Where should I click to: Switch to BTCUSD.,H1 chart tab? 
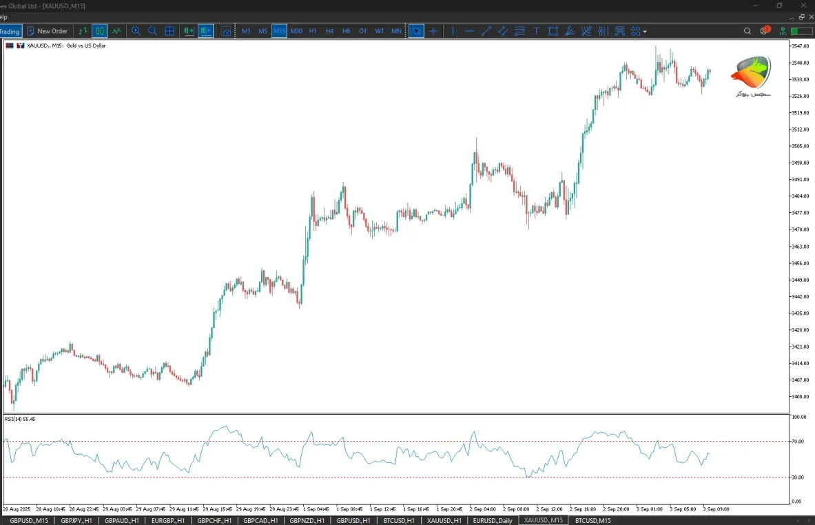click(x=399, y=520)
